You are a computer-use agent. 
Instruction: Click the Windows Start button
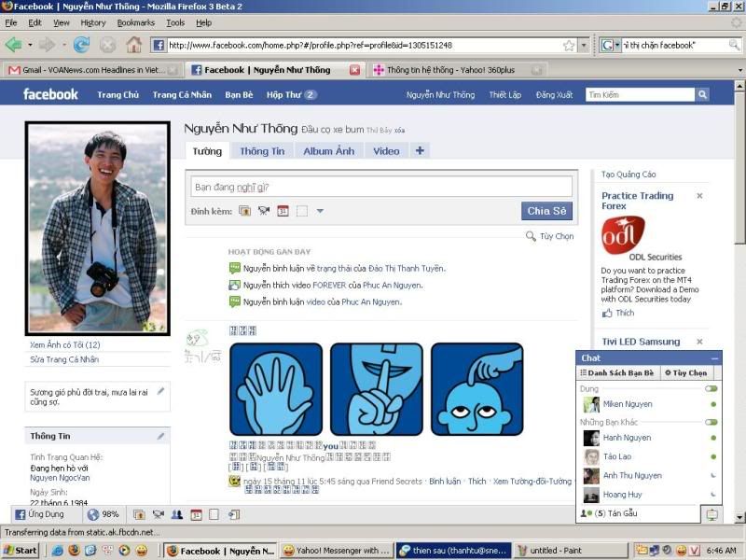click(x=21, y=551)
